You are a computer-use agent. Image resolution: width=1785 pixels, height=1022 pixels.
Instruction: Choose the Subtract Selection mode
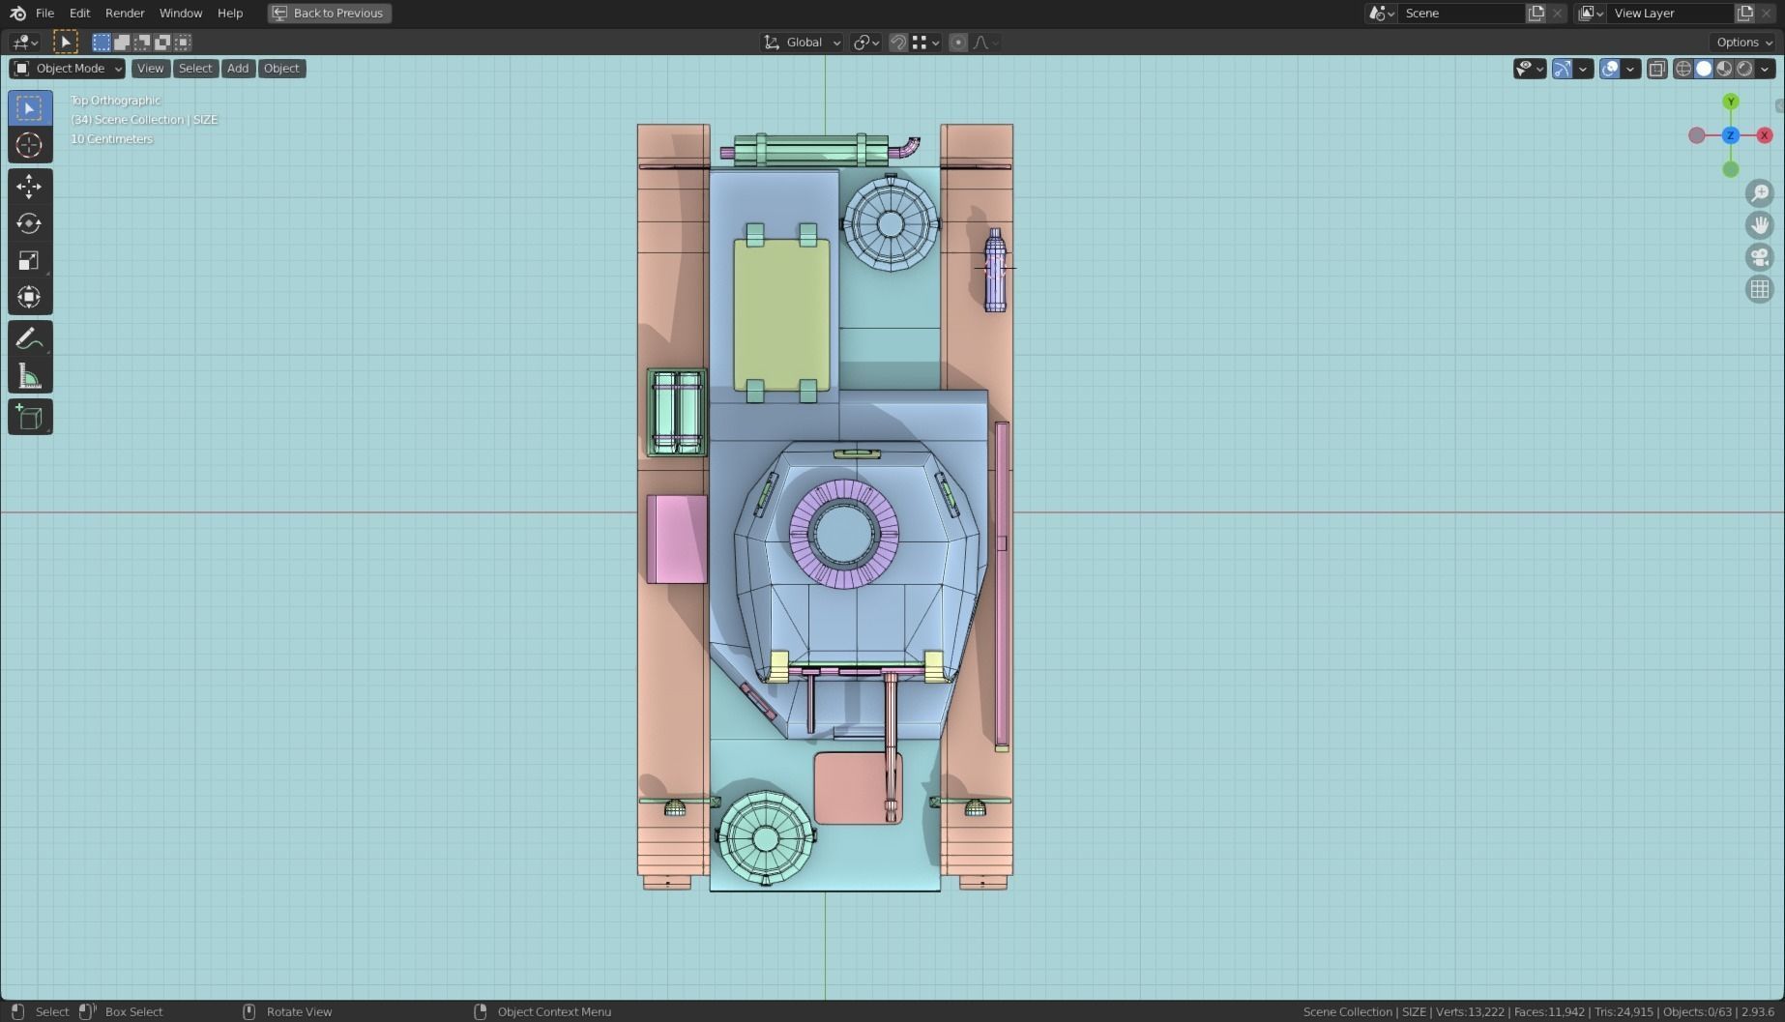point(142,42)
